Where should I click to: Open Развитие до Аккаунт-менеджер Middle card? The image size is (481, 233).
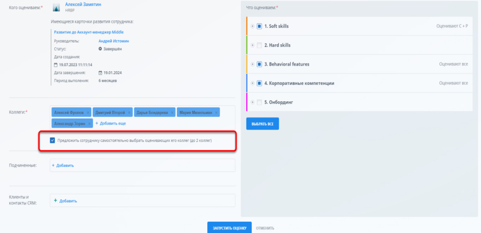click(89, 32)
